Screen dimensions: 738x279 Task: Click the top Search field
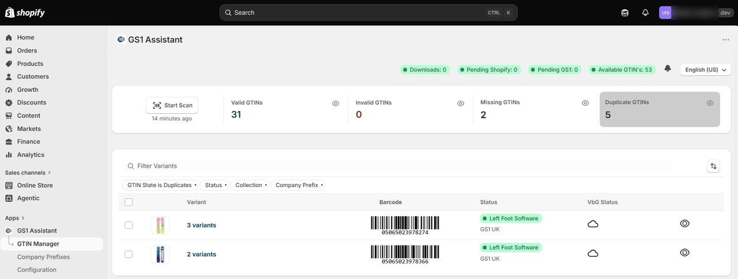[368, 13]
